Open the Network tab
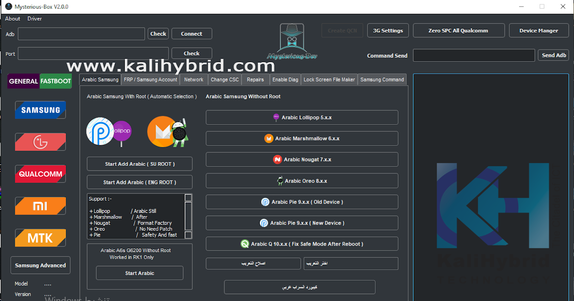The width and height of the screenshot is (574, 301). [x=194, y=80]
